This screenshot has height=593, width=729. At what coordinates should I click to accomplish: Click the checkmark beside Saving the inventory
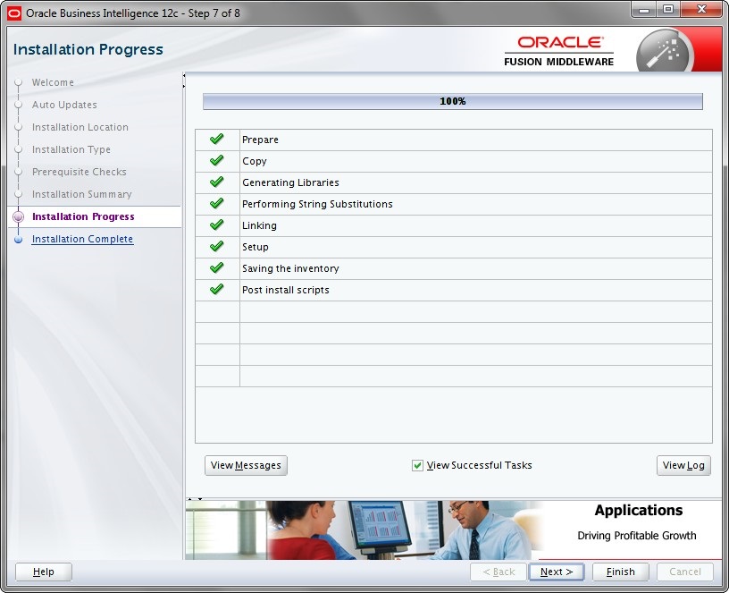[217, 267]
